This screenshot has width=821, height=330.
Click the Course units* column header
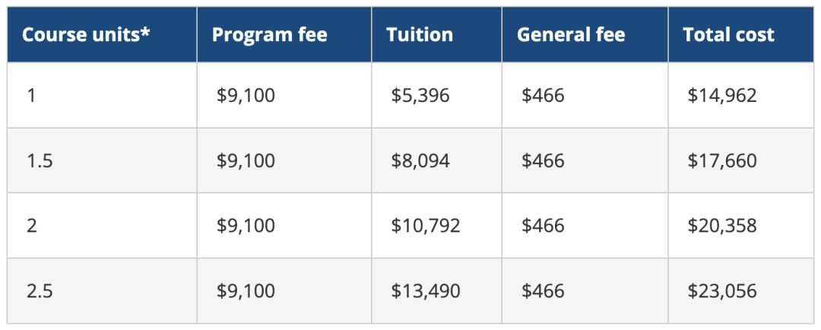(x=102, y=34)
